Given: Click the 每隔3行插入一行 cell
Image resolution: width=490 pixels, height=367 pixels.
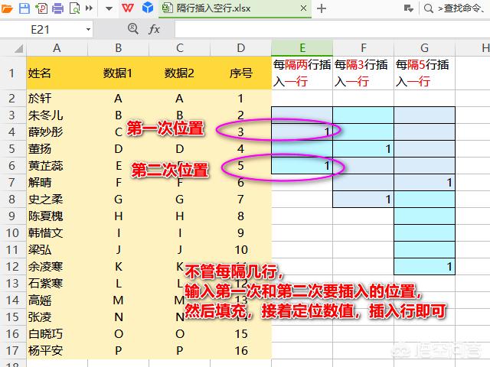Looking at the screenshot, I should click(363, 73).
